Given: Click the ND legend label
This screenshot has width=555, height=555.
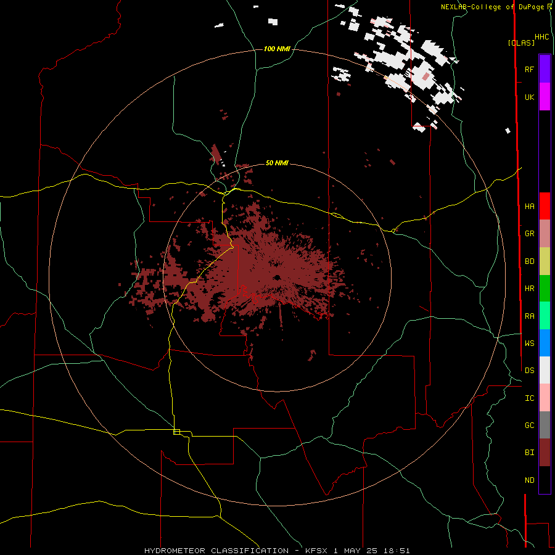Looking at the screenshot, I should click(529, 480).
